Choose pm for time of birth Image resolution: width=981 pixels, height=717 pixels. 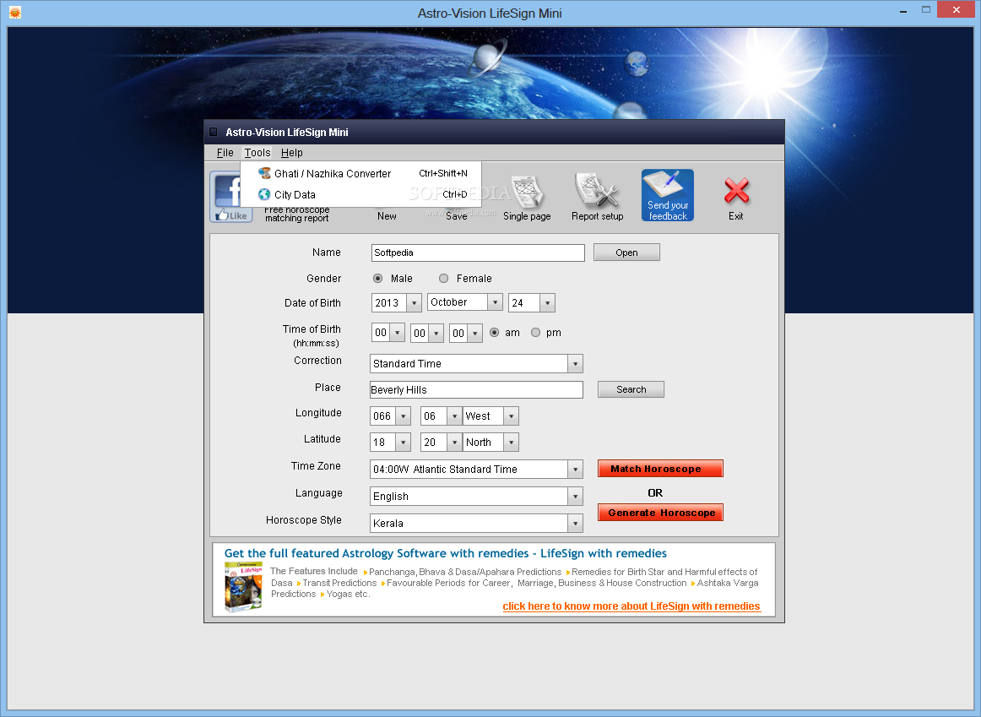(535, 333)
